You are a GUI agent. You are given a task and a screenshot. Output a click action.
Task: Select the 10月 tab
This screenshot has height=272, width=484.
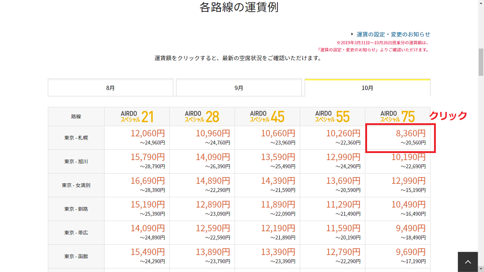[367, 88]
